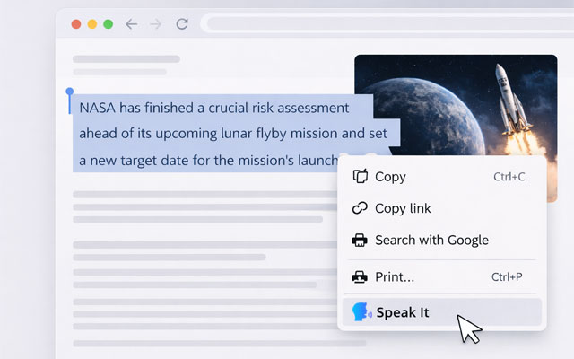The width and height of the screenshot is (574, 359).
Task: Click the Speak It talking head icon
Action: coord(361,311)
